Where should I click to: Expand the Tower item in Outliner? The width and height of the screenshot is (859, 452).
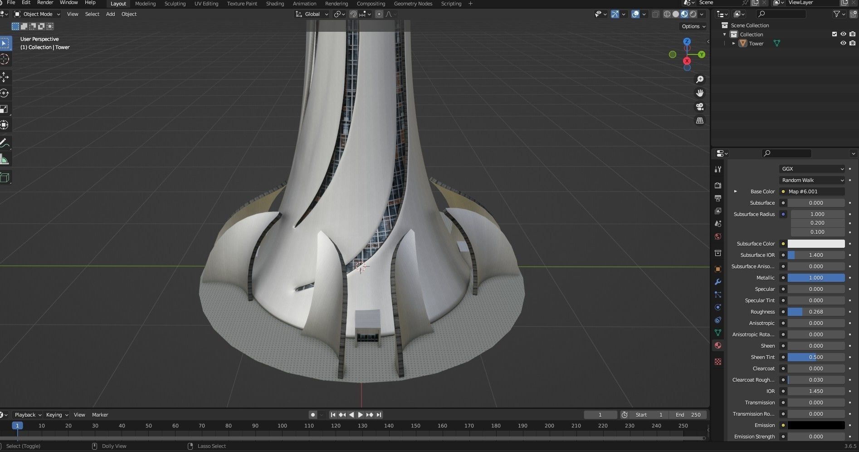[x=734, y=43]
